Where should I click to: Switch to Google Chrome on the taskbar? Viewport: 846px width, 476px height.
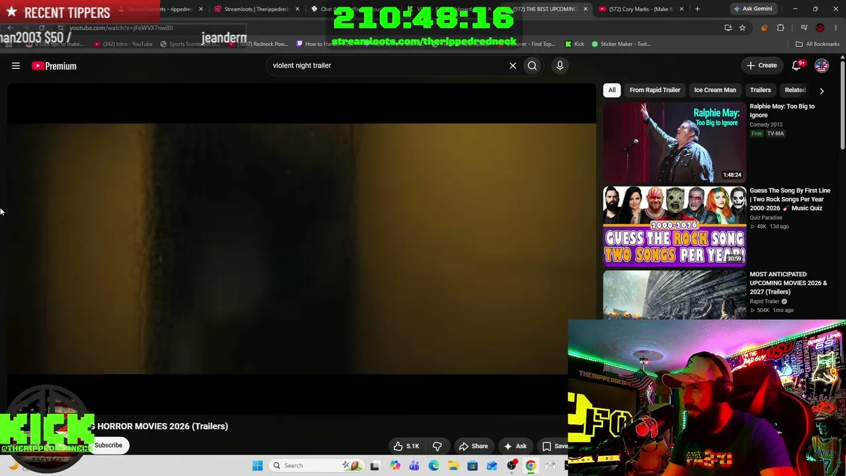(531, 465)
